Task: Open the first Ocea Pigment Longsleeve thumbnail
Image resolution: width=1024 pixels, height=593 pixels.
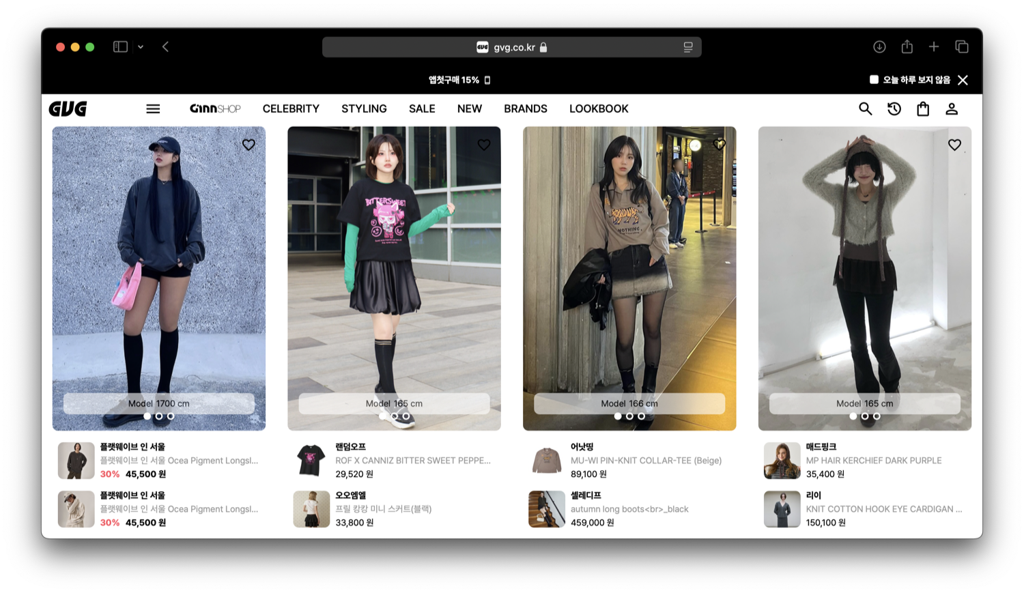Action: (76, 461)
